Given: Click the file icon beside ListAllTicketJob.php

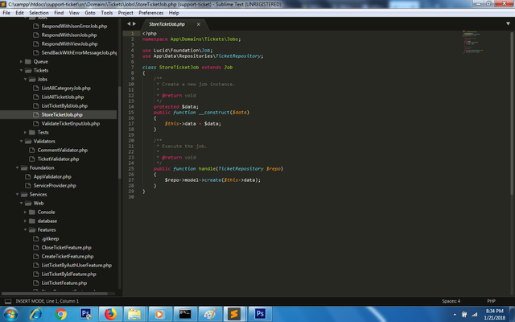Looking at the screenshot, I should tap(35, 97).
